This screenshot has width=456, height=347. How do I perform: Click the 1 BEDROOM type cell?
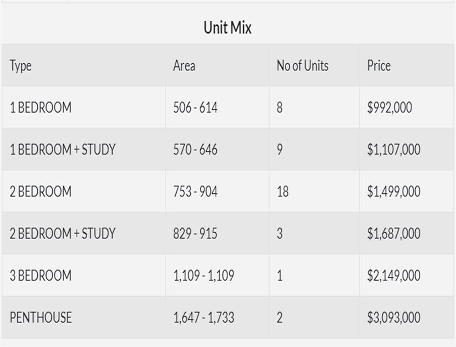pyautogui.click(x=41, y=107)
